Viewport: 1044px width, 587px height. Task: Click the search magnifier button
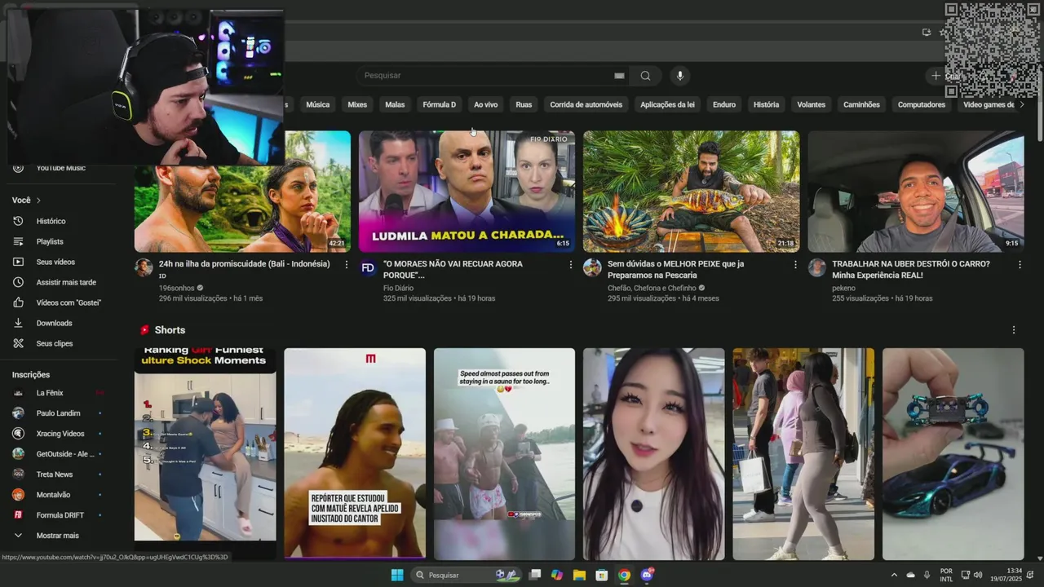click(x=645, y=76)
